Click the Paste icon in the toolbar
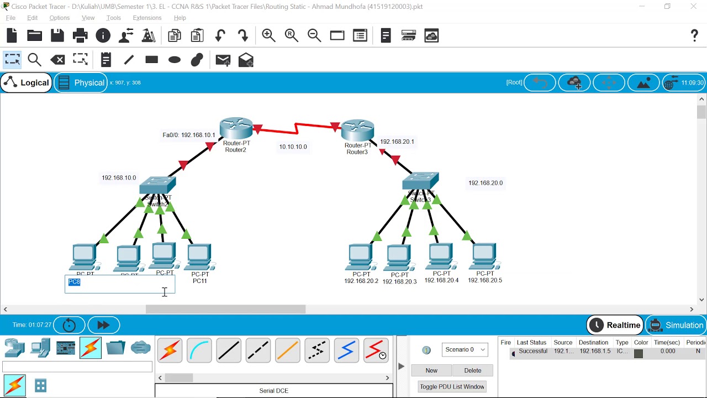Image resolution: width=707 pixels, height=398 pixels. [x=197, y=36]
